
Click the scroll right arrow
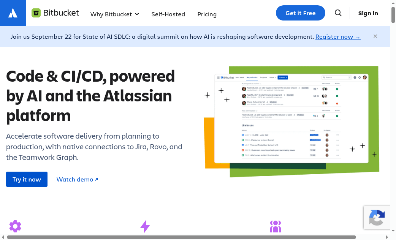coord(387,237)
